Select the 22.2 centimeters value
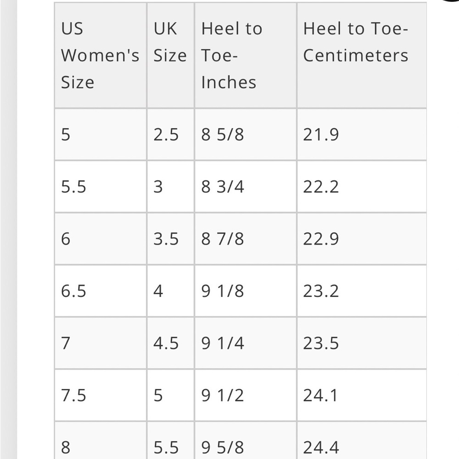Viewport: 459px width, 459px height. point(321,187)
